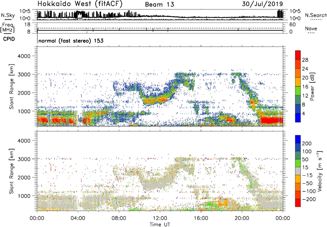
Task: Click the '2000' tick on power panel axis
Action: 24,93
